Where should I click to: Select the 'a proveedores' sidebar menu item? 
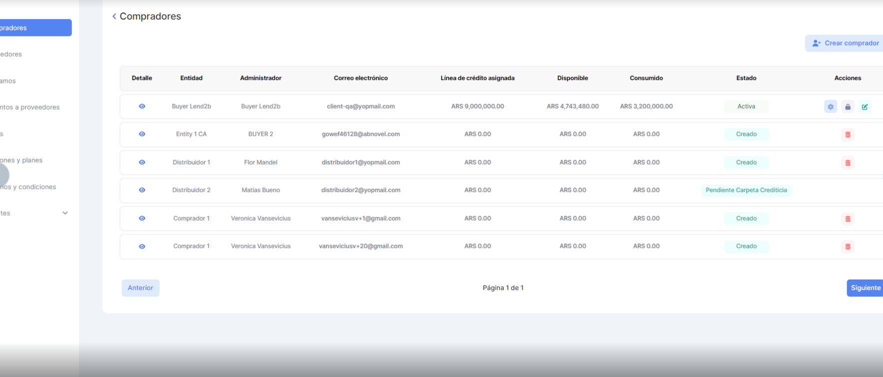(30, 107)
